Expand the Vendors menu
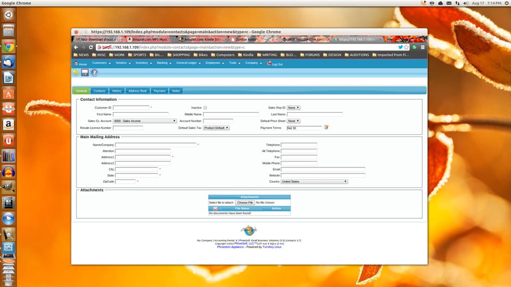 coord(123,63)
